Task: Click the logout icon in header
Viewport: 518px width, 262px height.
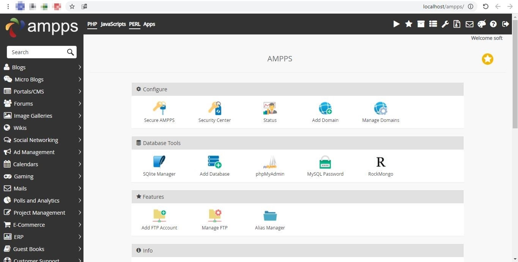Action: coord(505,24)
